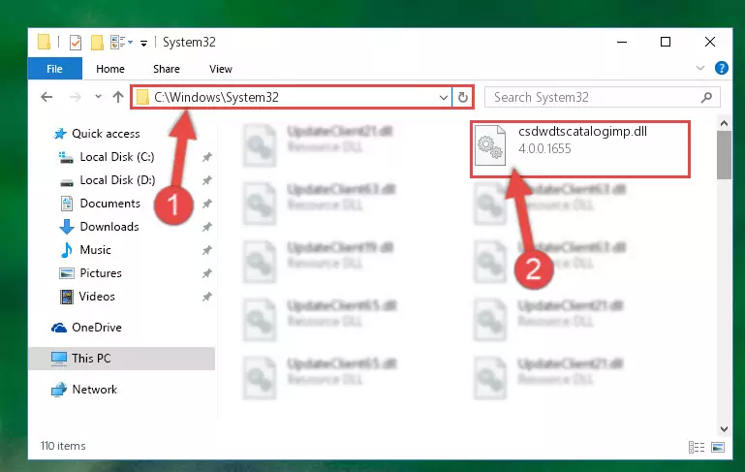
Task: Switch to the Share ribbon tab
Action: point(167,69)
